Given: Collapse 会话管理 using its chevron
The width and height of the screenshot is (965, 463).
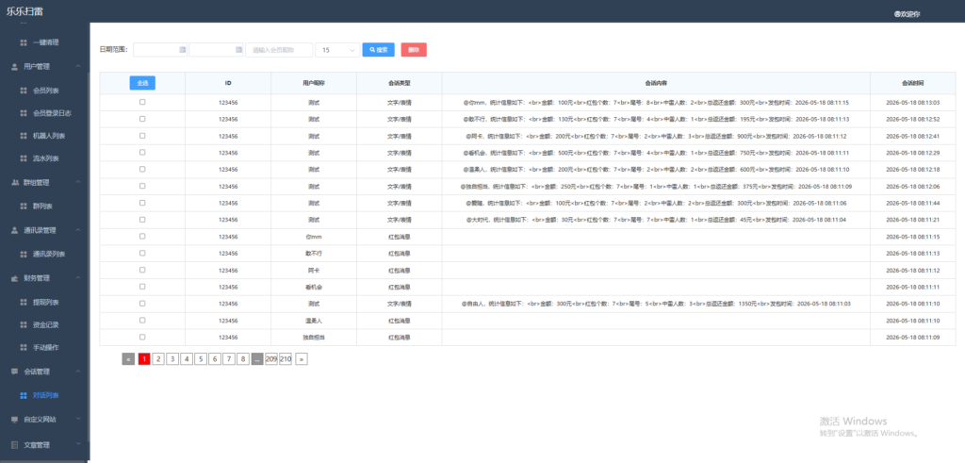Looking at the screenshot, I should (x=78, y=372).
